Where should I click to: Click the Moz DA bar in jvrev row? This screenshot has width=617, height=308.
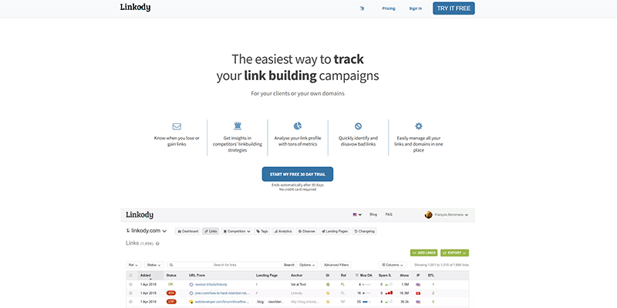(x=366, y=293)
